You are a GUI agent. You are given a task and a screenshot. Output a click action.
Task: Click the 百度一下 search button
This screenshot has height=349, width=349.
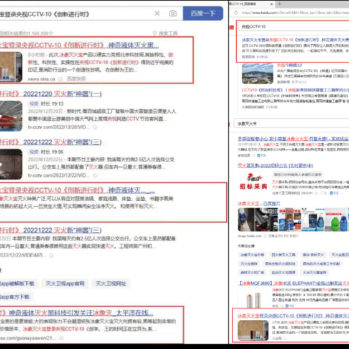pyautogui.click(x=203, y=14)
